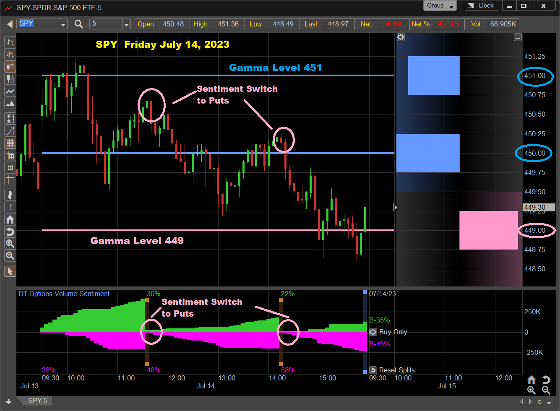The image size is (560, 411).
Task: Open chart settings gear above volume profile
Action: 401,37
